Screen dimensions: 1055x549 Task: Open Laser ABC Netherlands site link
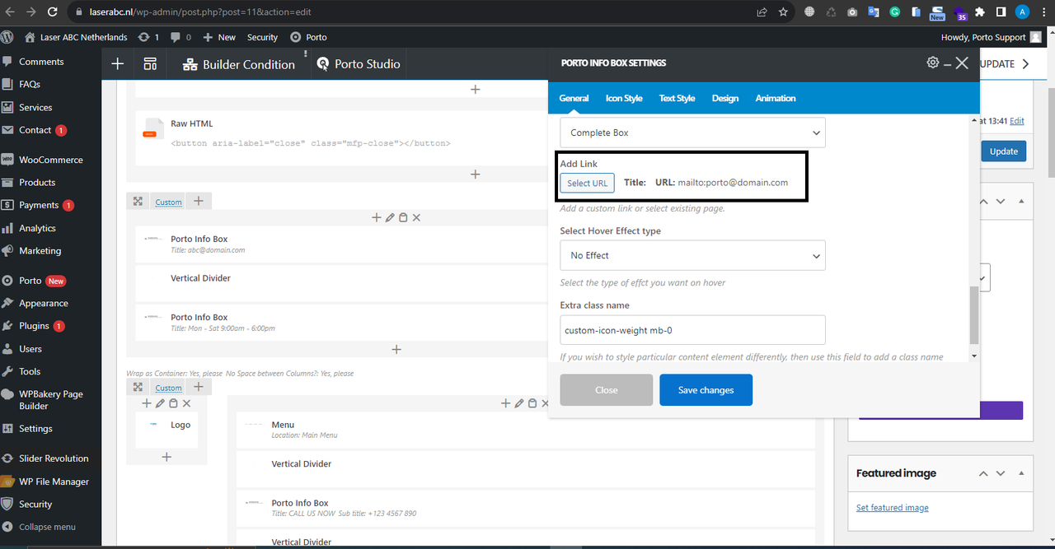point(76,37)
